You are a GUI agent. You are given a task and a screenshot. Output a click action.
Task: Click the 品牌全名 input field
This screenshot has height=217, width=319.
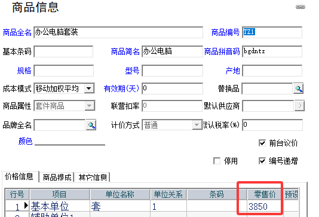60,125
